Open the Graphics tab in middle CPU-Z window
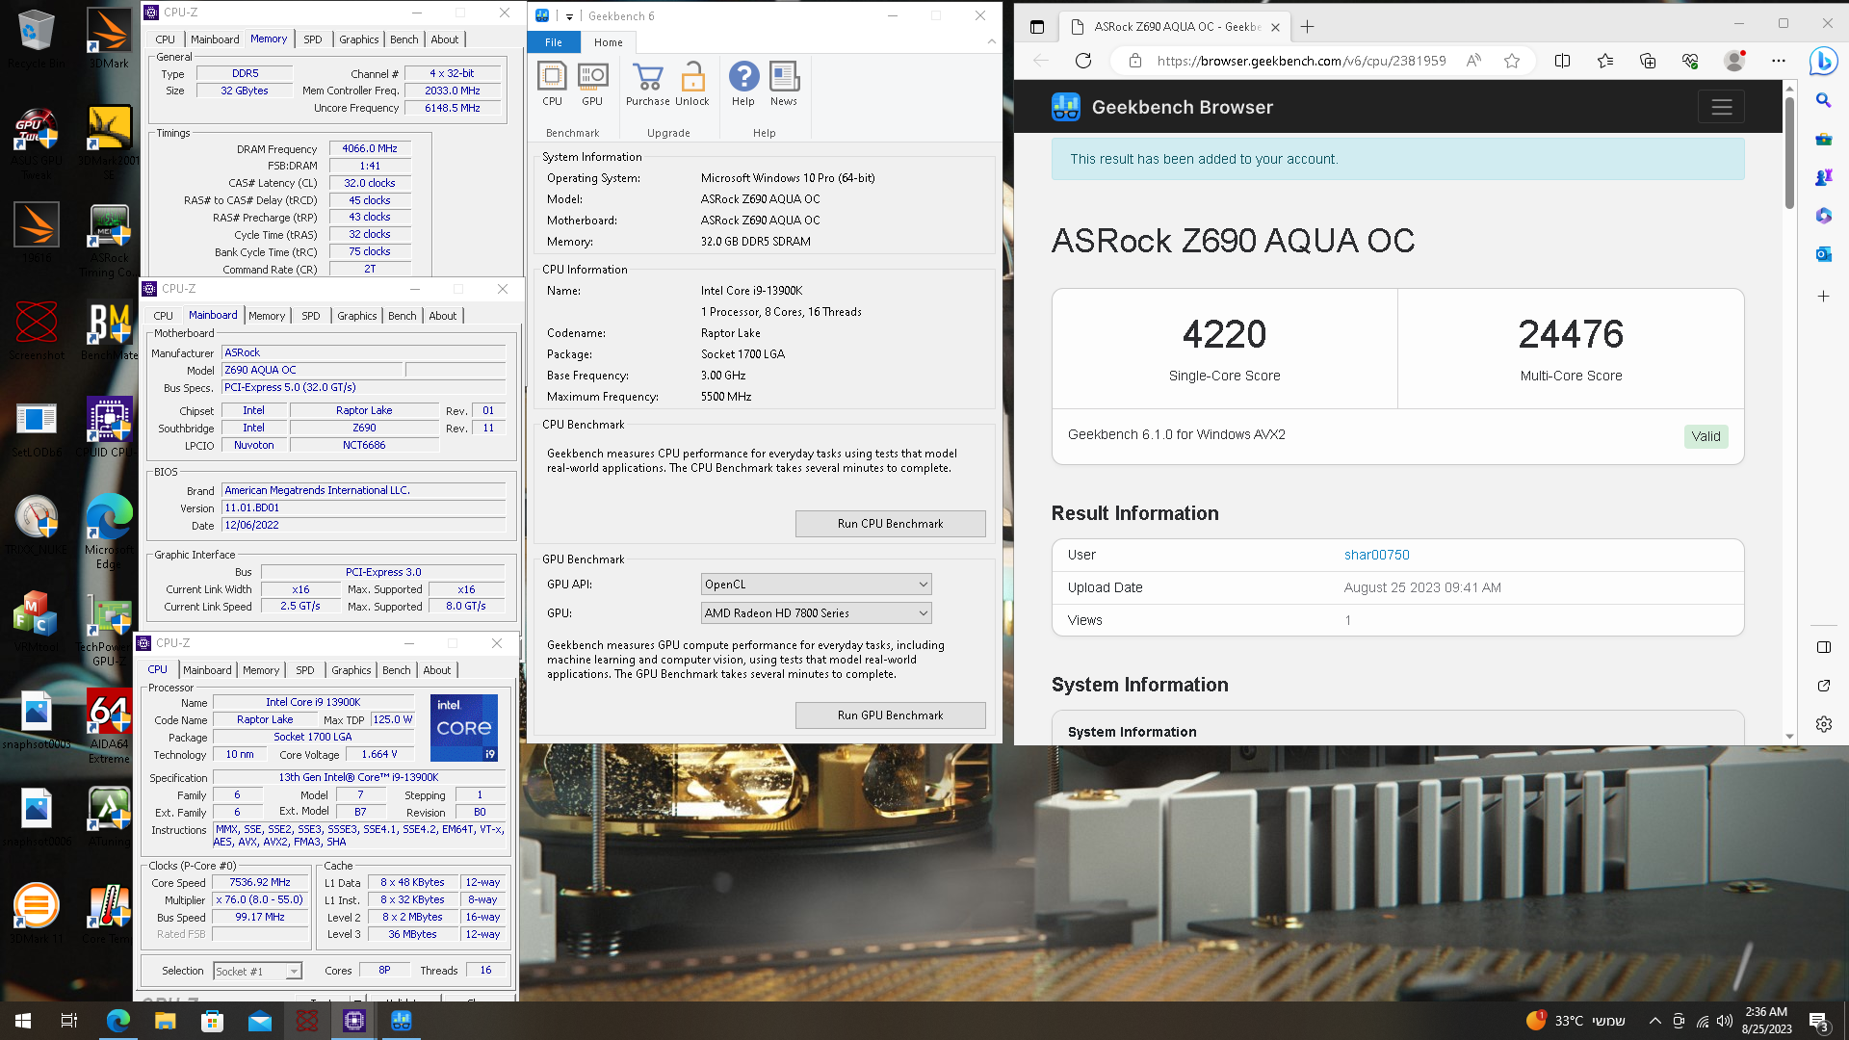 pos(356,316)
